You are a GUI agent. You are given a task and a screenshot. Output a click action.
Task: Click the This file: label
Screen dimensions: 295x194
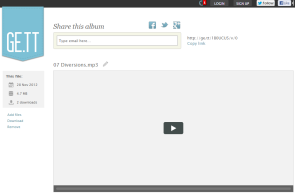14,76
